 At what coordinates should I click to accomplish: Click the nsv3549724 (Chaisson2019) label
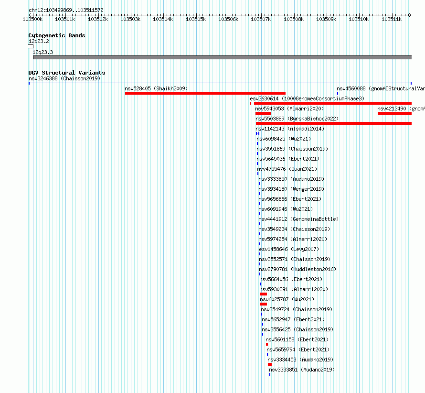[x=297, y=309]
